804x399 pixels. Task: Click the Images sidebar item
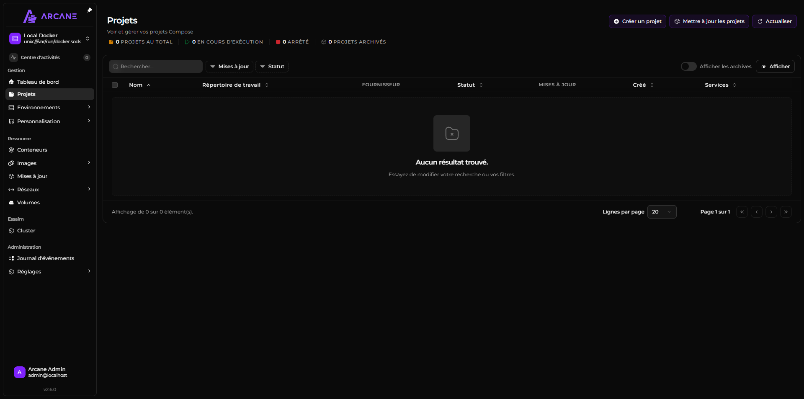(50, 163)
